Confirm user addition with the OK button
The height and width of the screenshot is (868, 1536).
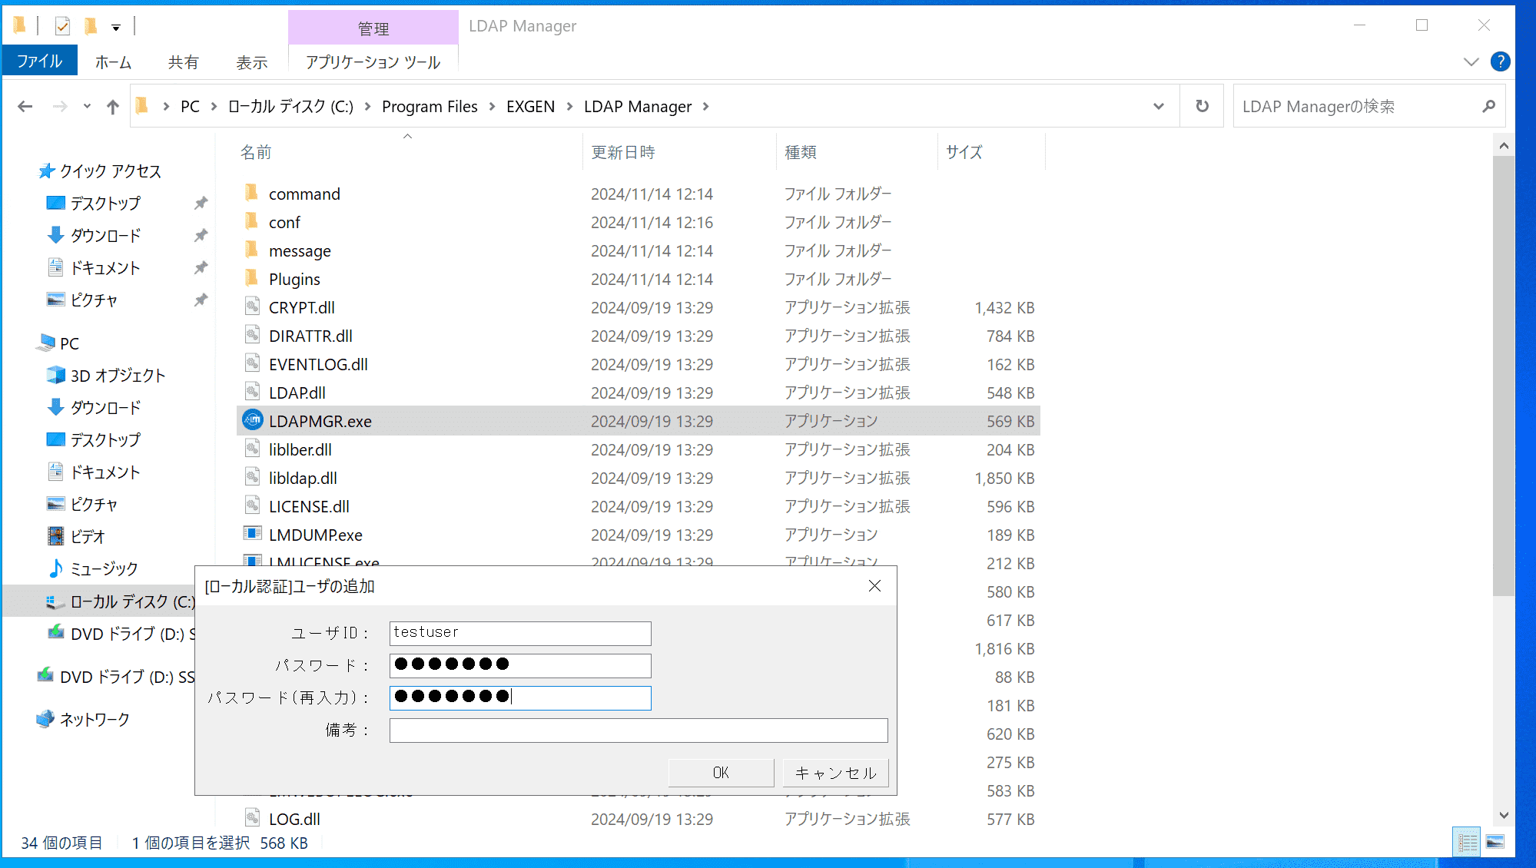720,772
